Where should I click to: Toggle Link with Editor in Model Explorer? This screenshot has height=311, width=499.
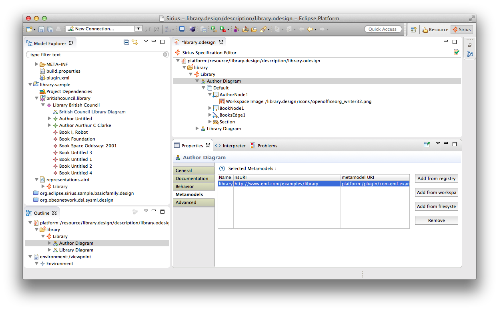coord(135,42)
